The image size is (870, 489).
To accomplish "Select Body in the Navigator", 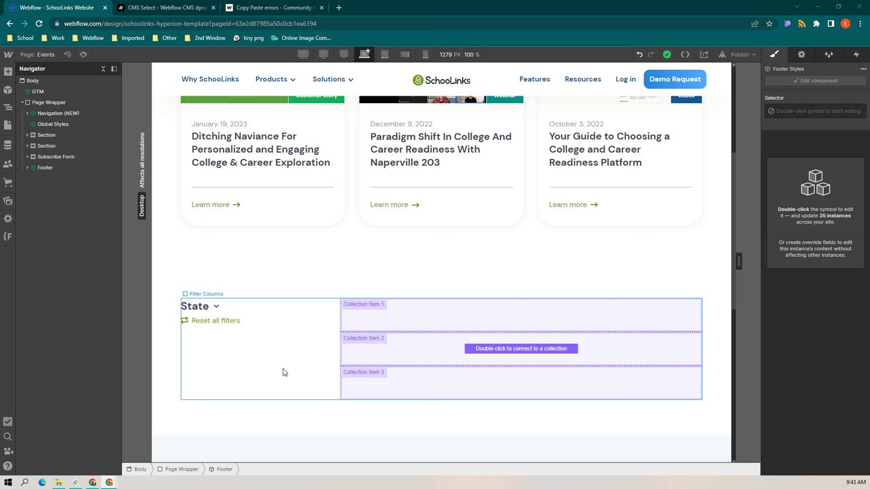I will pyautogui.click(x=33, y=81).
